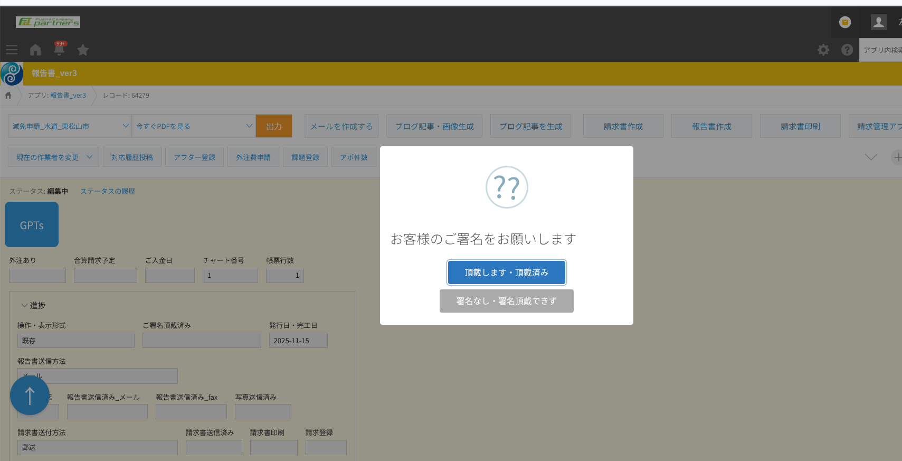The image size is (902, 461).
Task: Click the hamburger menu icon
Action: coord(12,50)
